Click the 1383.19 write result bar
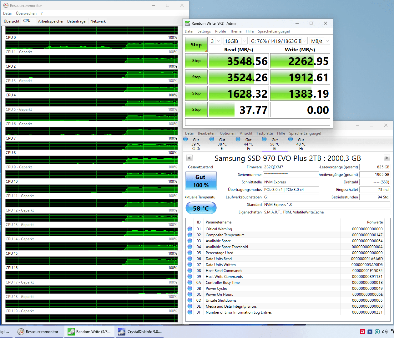The image size is (394, 338). pos(300,93)
